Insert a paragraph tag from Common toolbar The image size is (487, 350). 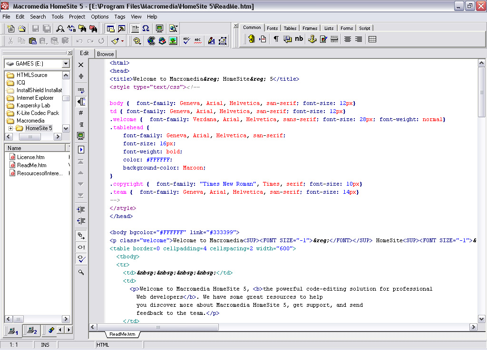coord(276,39)
